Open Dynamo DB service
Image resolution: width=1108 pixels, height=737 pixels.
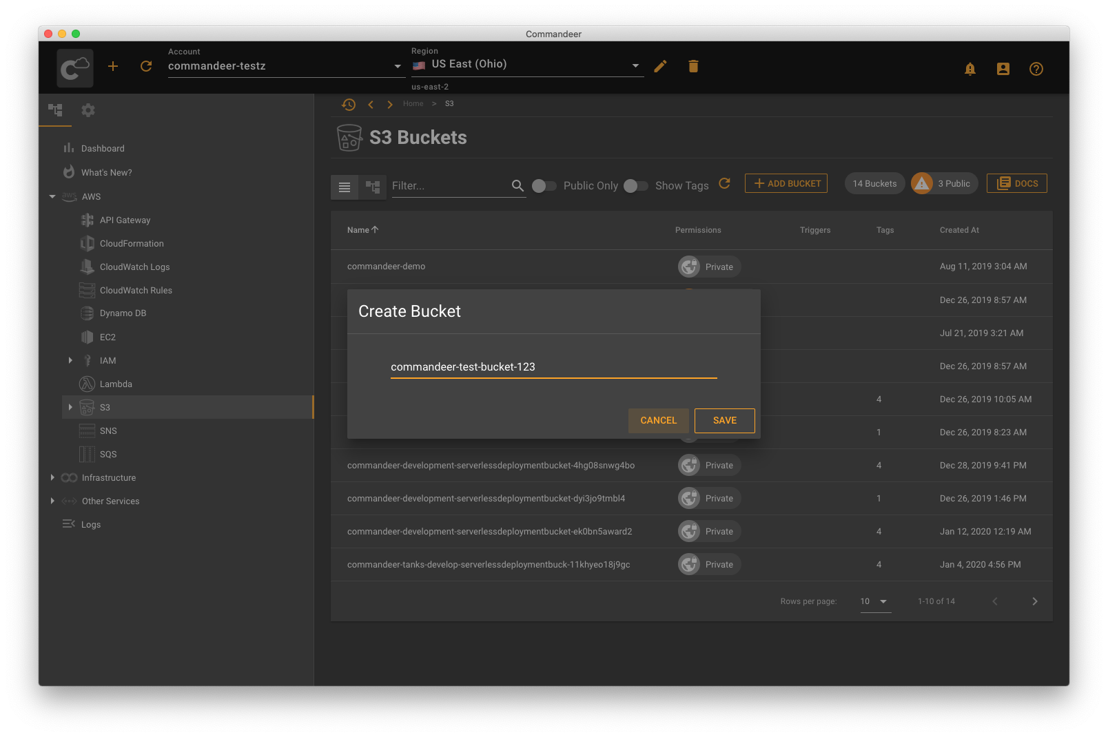pyautogui.click(x=123, y=313)
